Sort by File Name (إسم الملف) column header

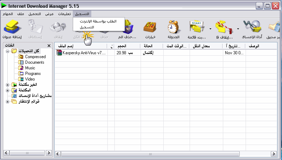[x=81, y=46]
